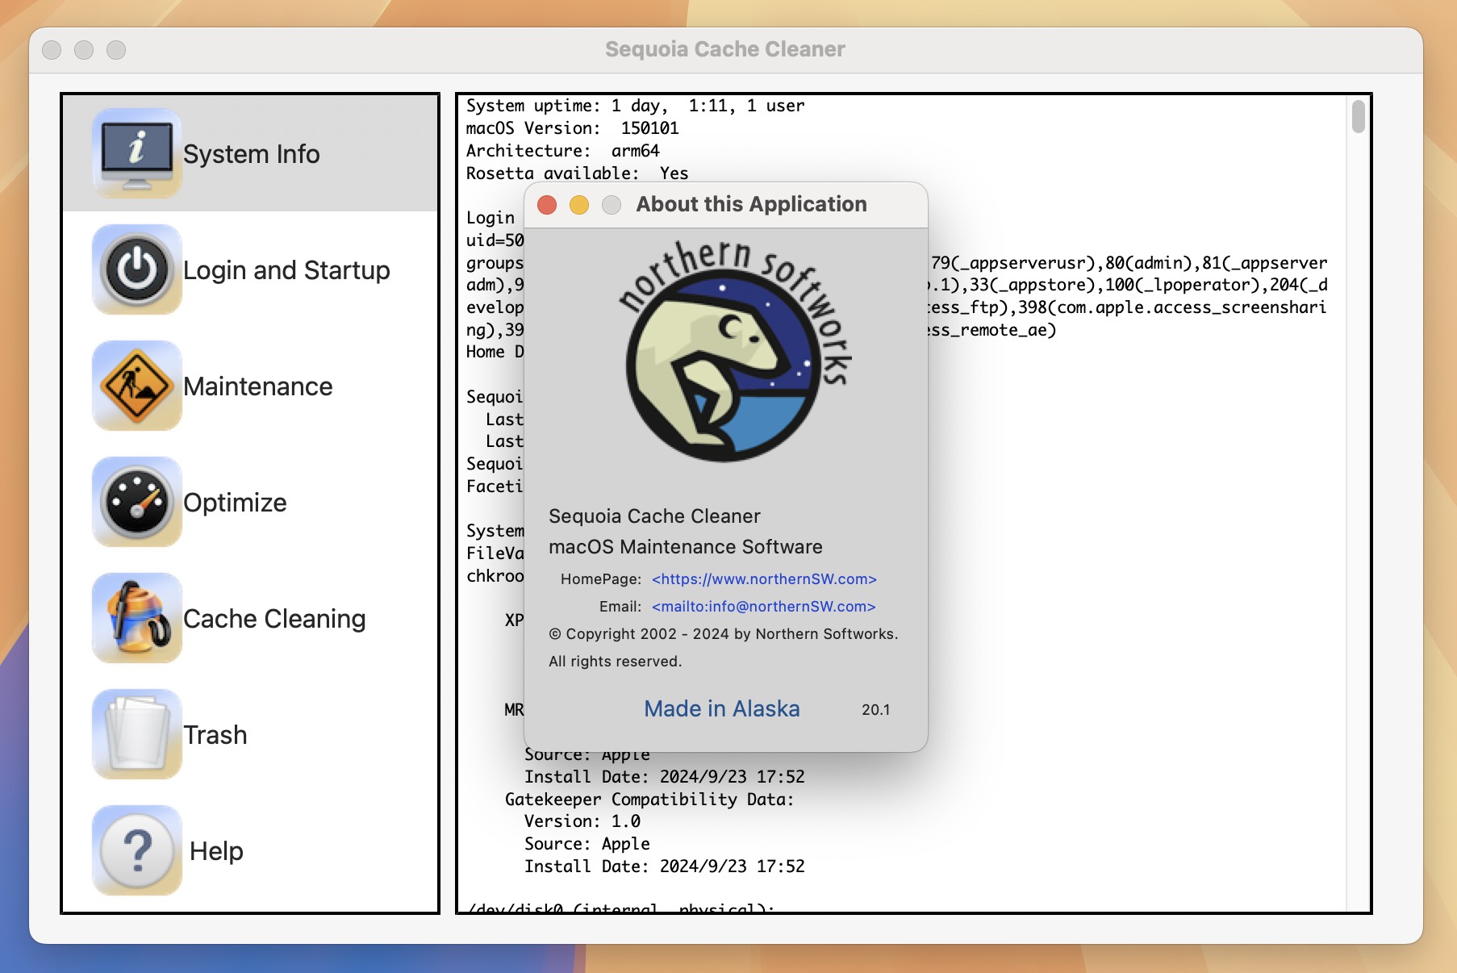Choose the Cache Cleaning vacuum icon
The image size is (1457, 973).
(x=136, y=618)
